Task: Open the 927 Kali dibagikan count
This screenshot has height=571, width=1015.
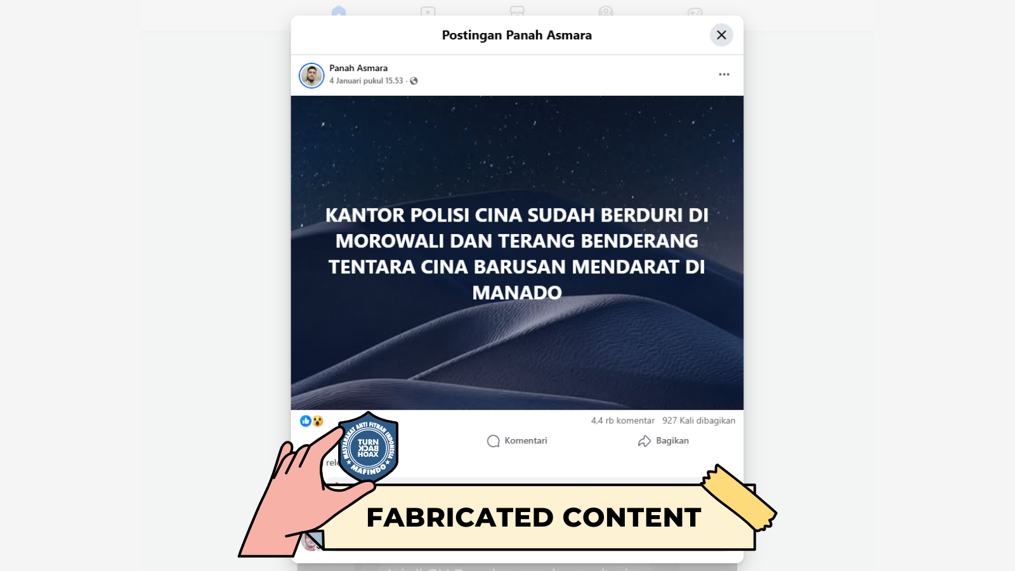Action: tap(698, 421)
